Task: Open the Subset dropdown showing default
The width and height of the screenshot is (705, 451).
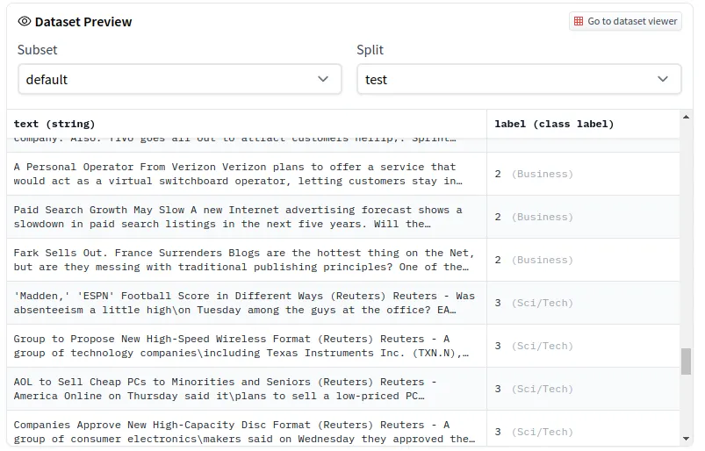Action: click(x=180, y=79)
